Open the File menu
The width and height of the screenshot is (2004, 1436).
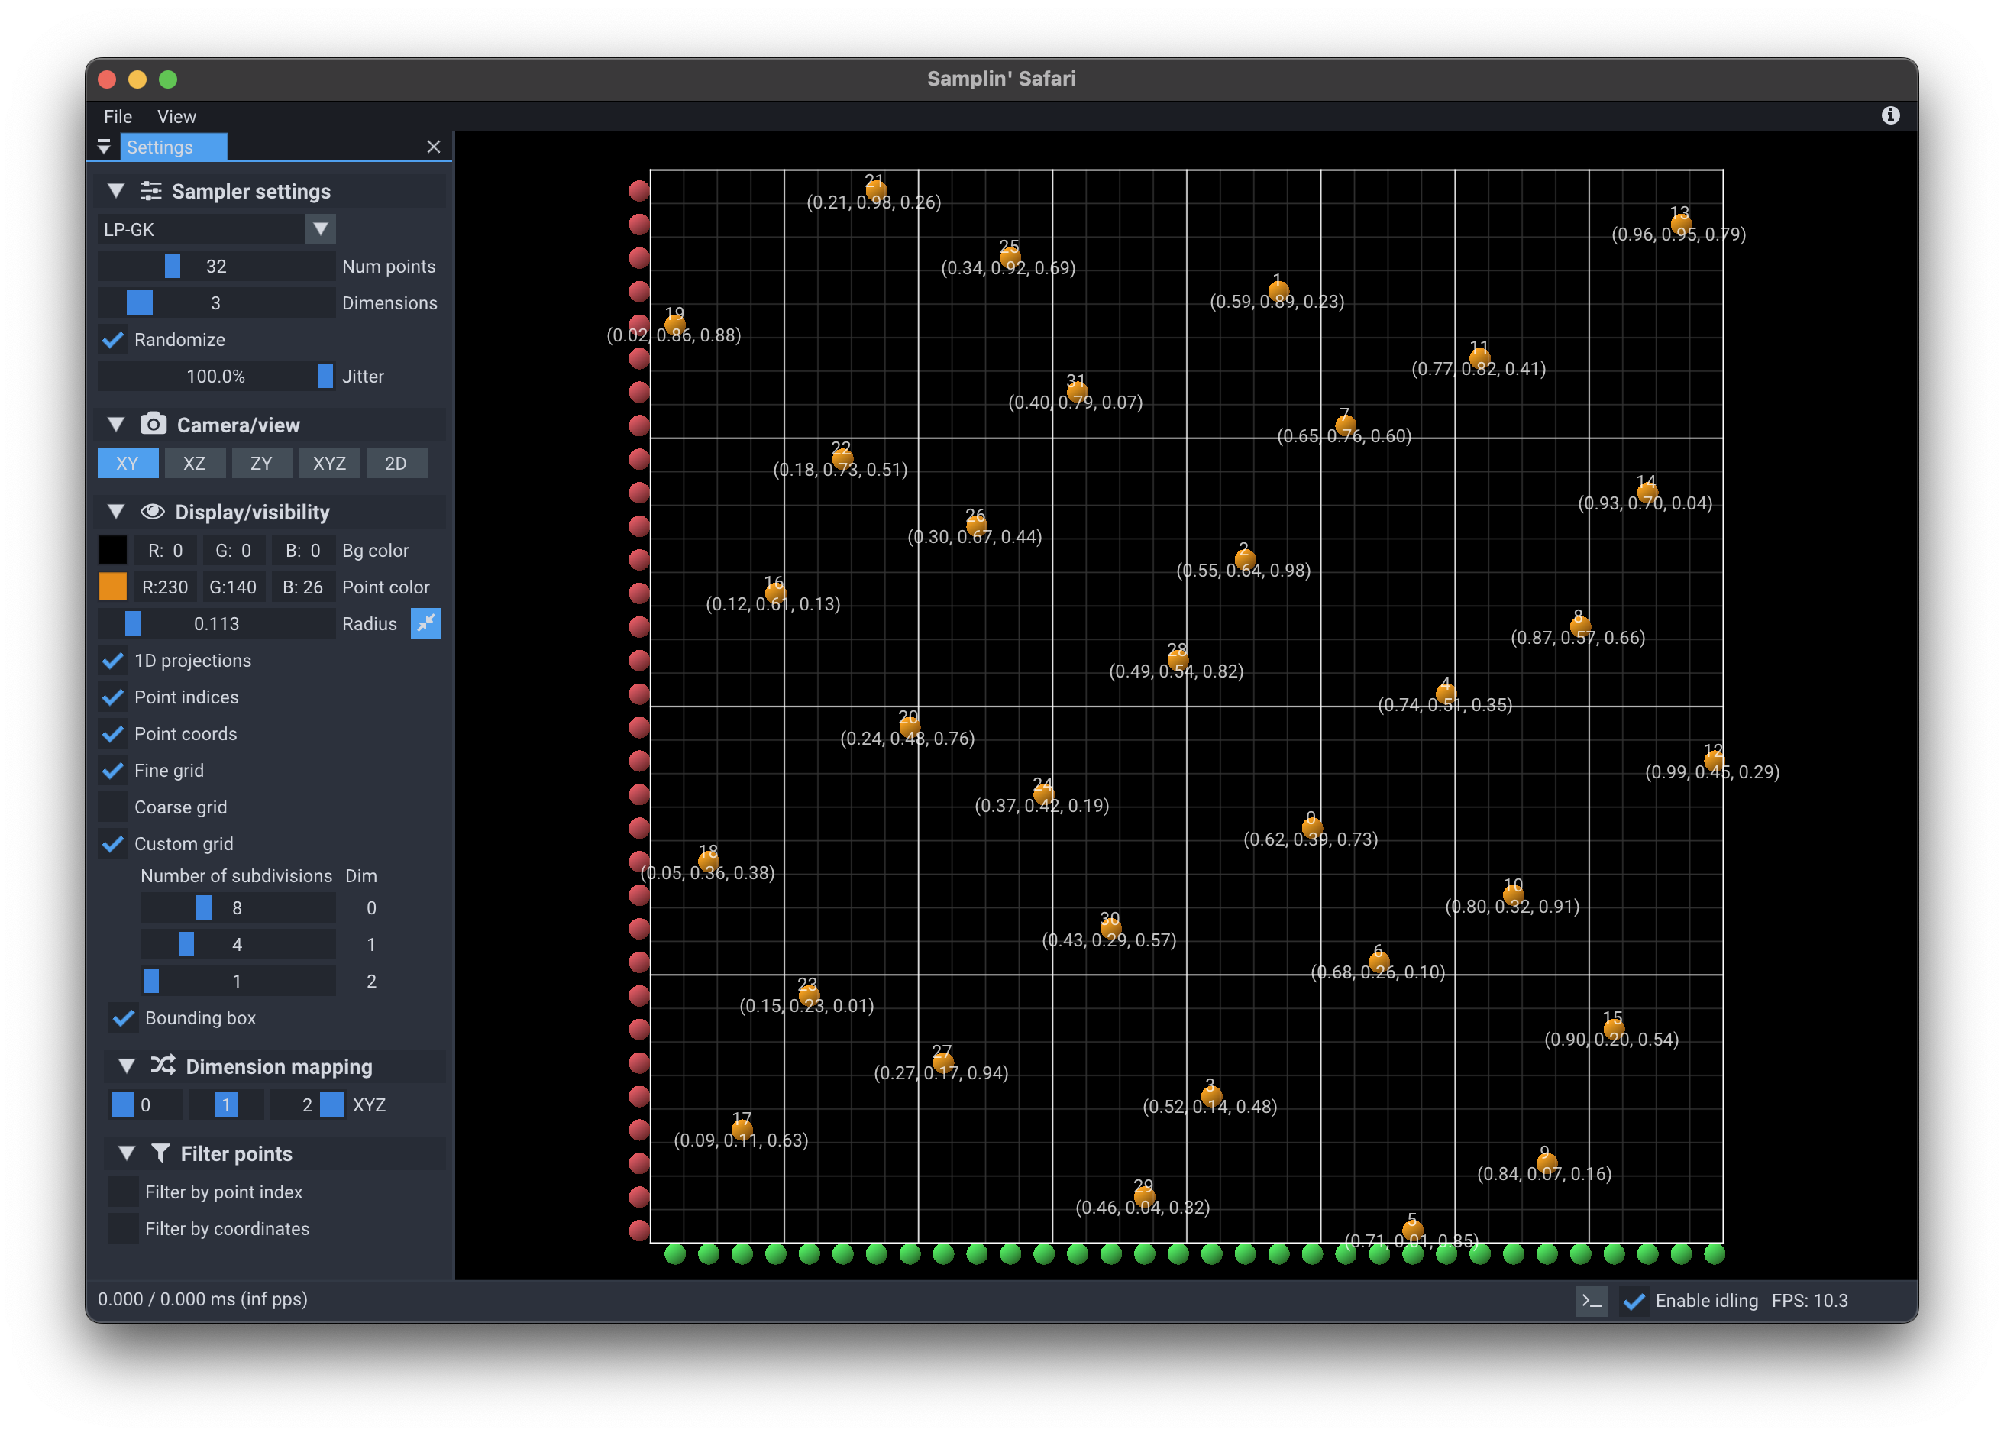click(118, 117)
